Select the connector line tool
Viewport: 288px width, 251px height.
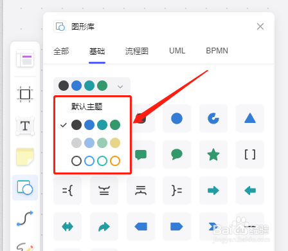coord(25,218)
